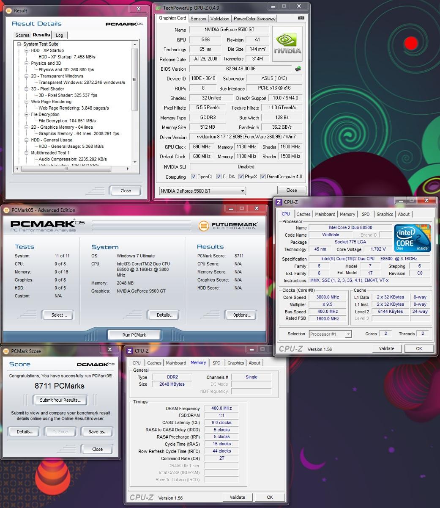Click the Select... button under Tests
Image resolution: width=440 pixels, height=508 pixels.
pos(59,315)
